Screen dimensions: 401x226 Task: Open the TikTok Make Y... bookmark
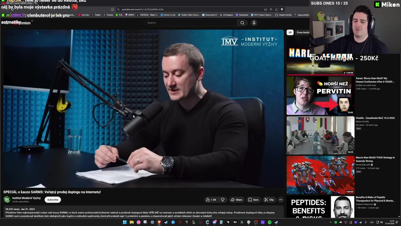147,15
